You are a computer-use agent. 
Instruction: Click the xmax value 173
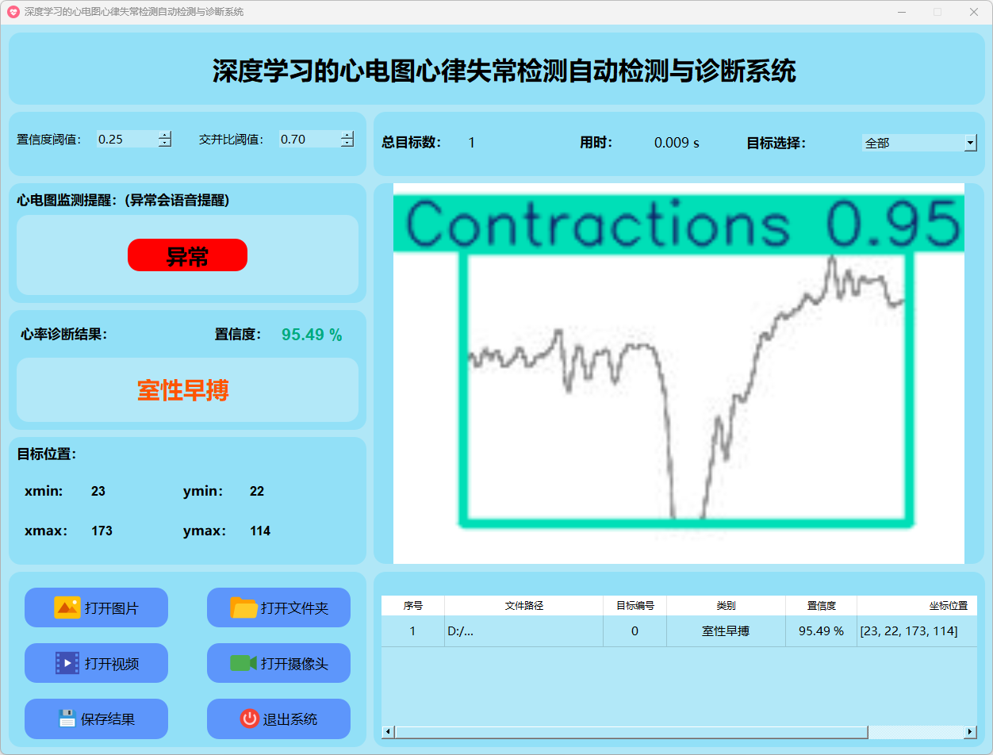(102, 531)
